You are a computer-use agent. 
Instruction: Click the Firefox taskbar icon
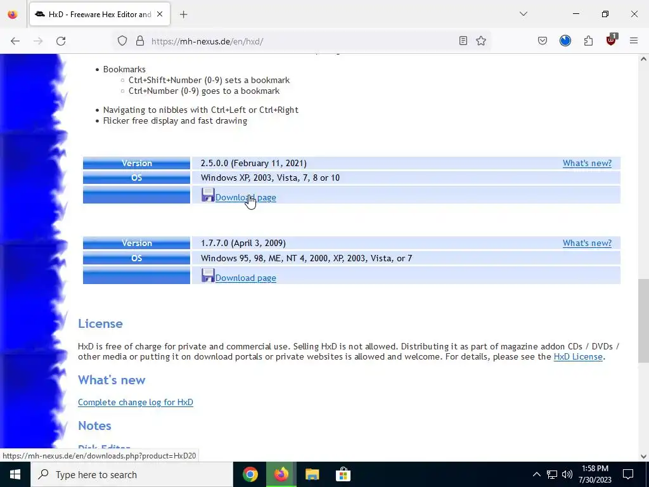[281, 474]
